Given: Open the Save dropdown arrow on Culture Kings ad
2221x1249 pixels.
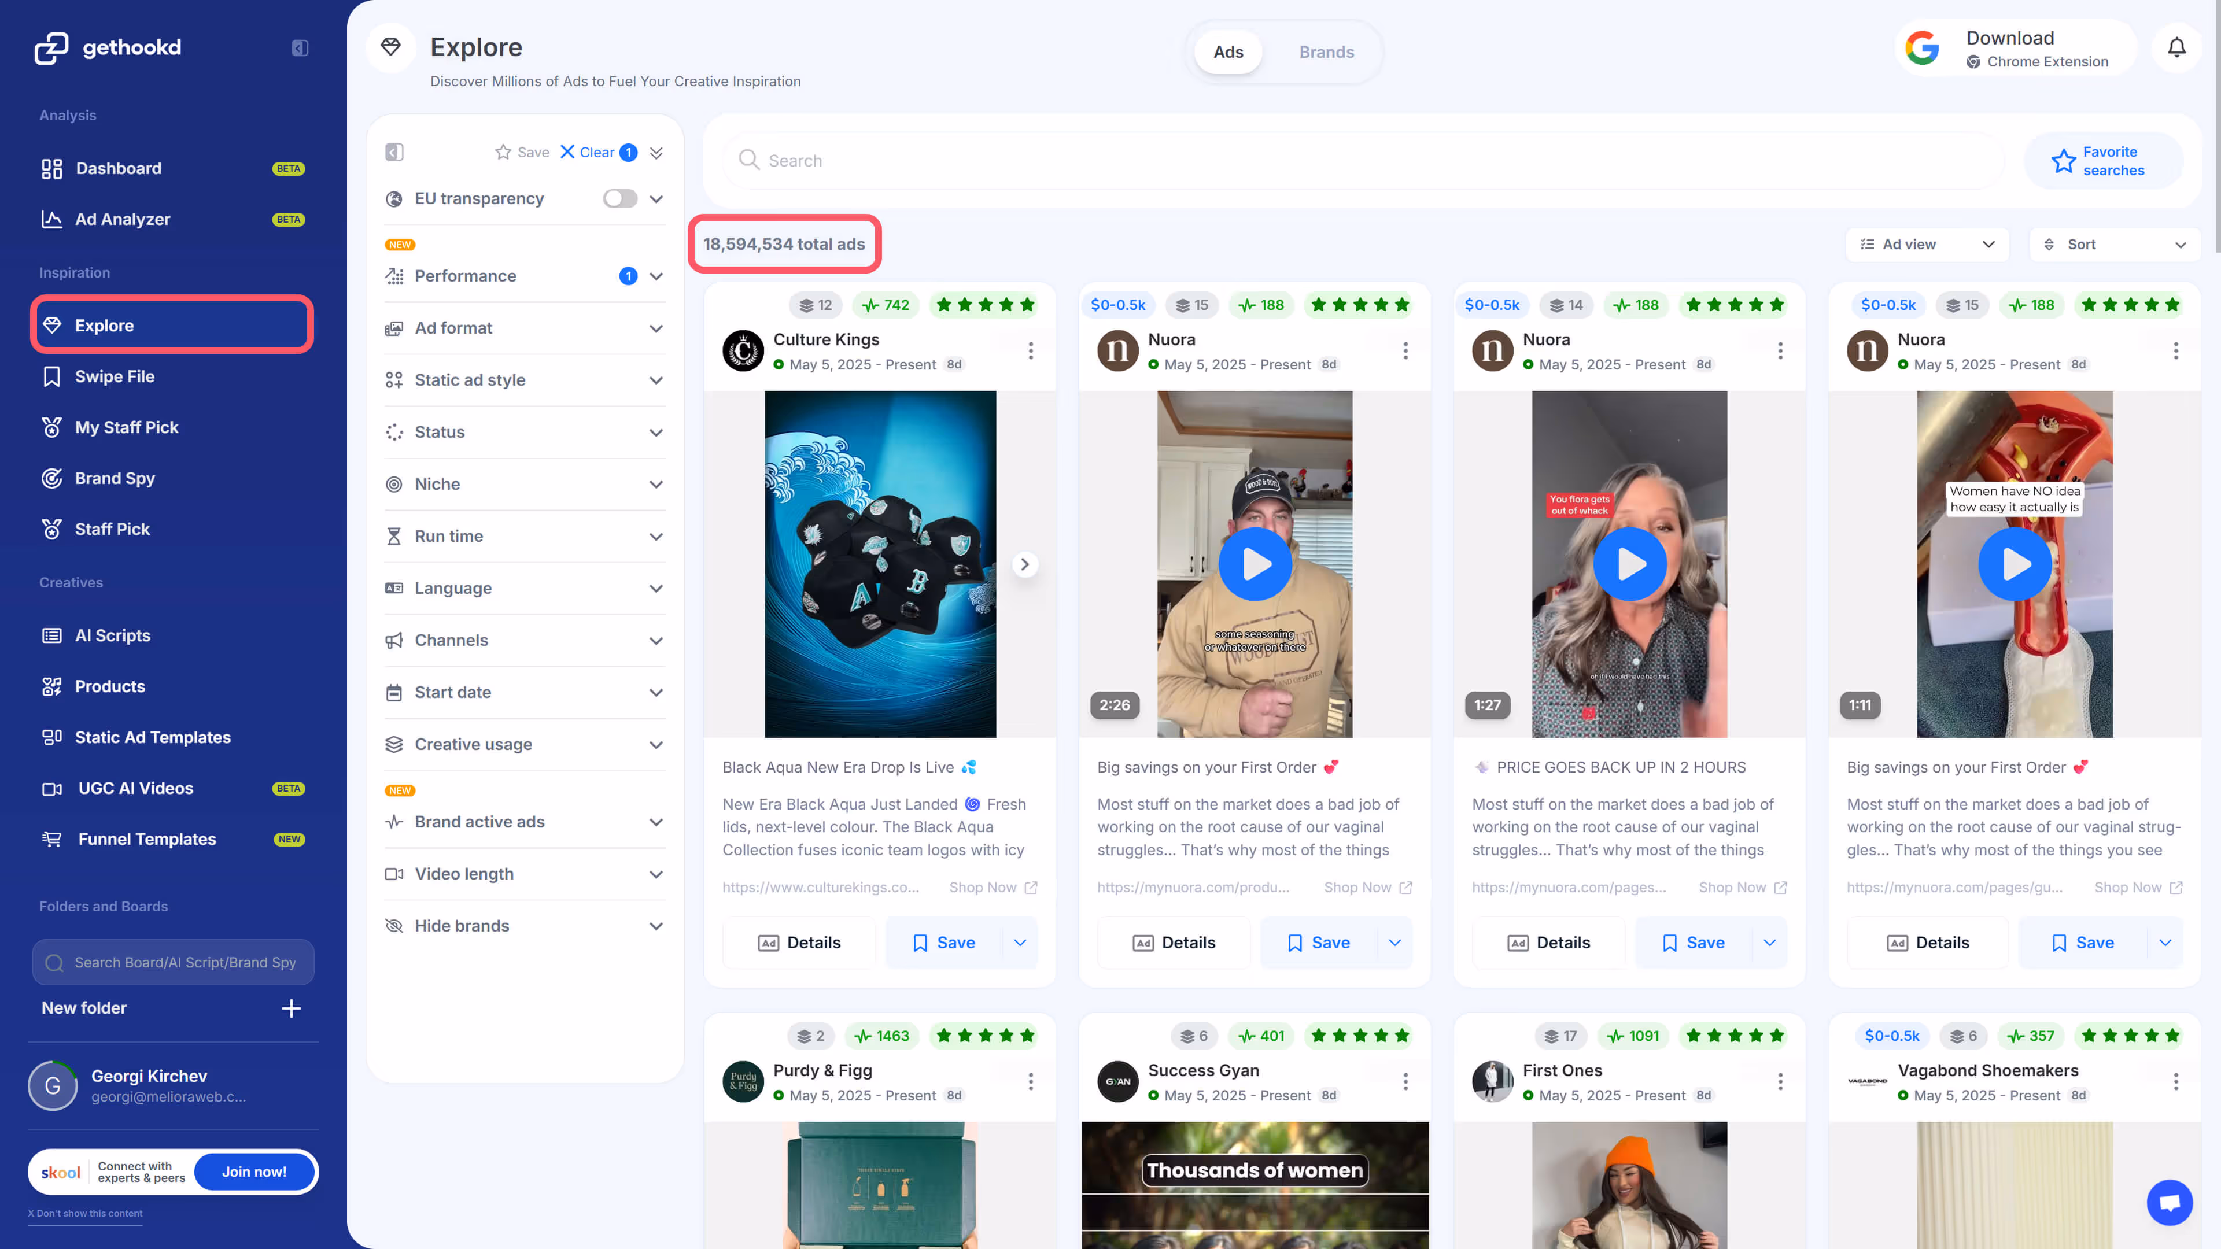Looking at the screenshot, I should click(1021, 943).
